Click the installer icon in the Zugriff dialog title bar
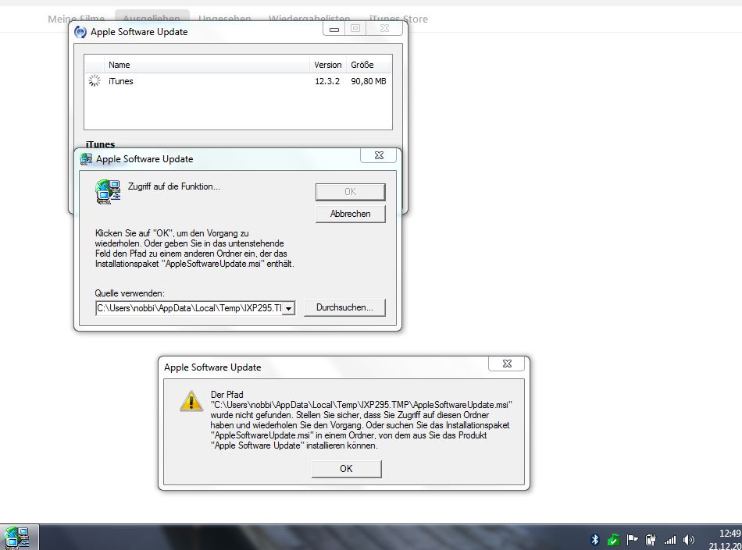742x550 pixels. click(x=86, y=159)
